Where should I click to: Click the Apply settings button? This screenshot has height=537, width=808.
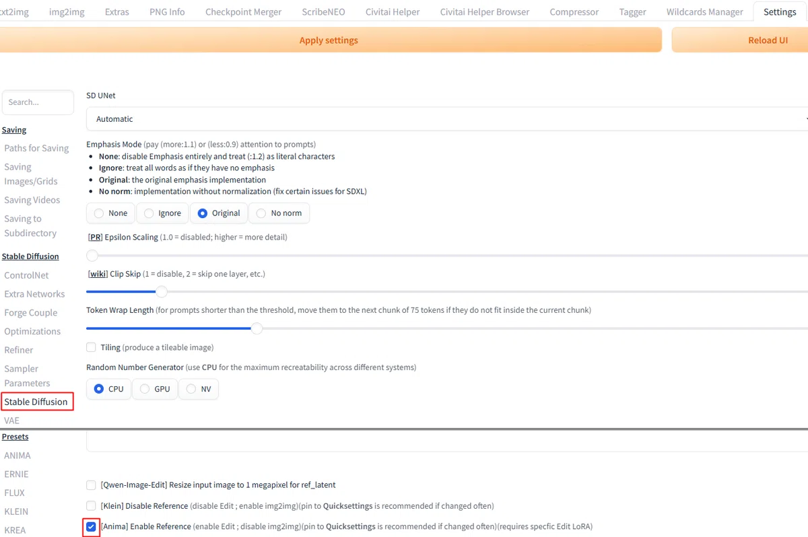(329, 40)
